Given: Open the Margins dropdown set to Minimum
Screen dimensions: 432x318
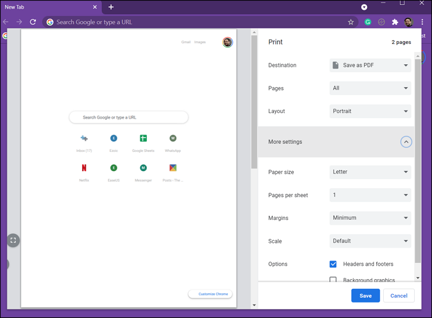Looking at the screenshot, I should point(370,218).
